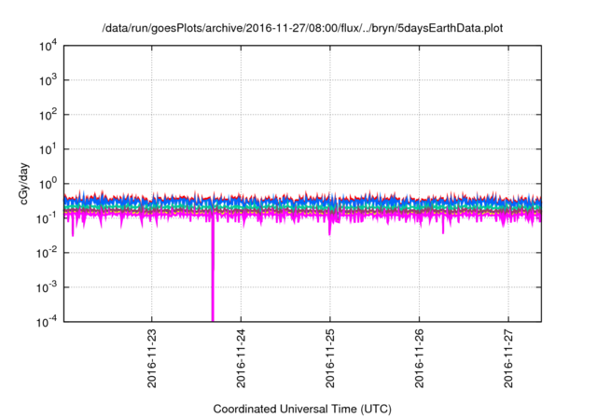The width and height of the screenshot is (597, 418).
Task: Click the 10^-3 y-axis tick label
Action: [48, 287]
